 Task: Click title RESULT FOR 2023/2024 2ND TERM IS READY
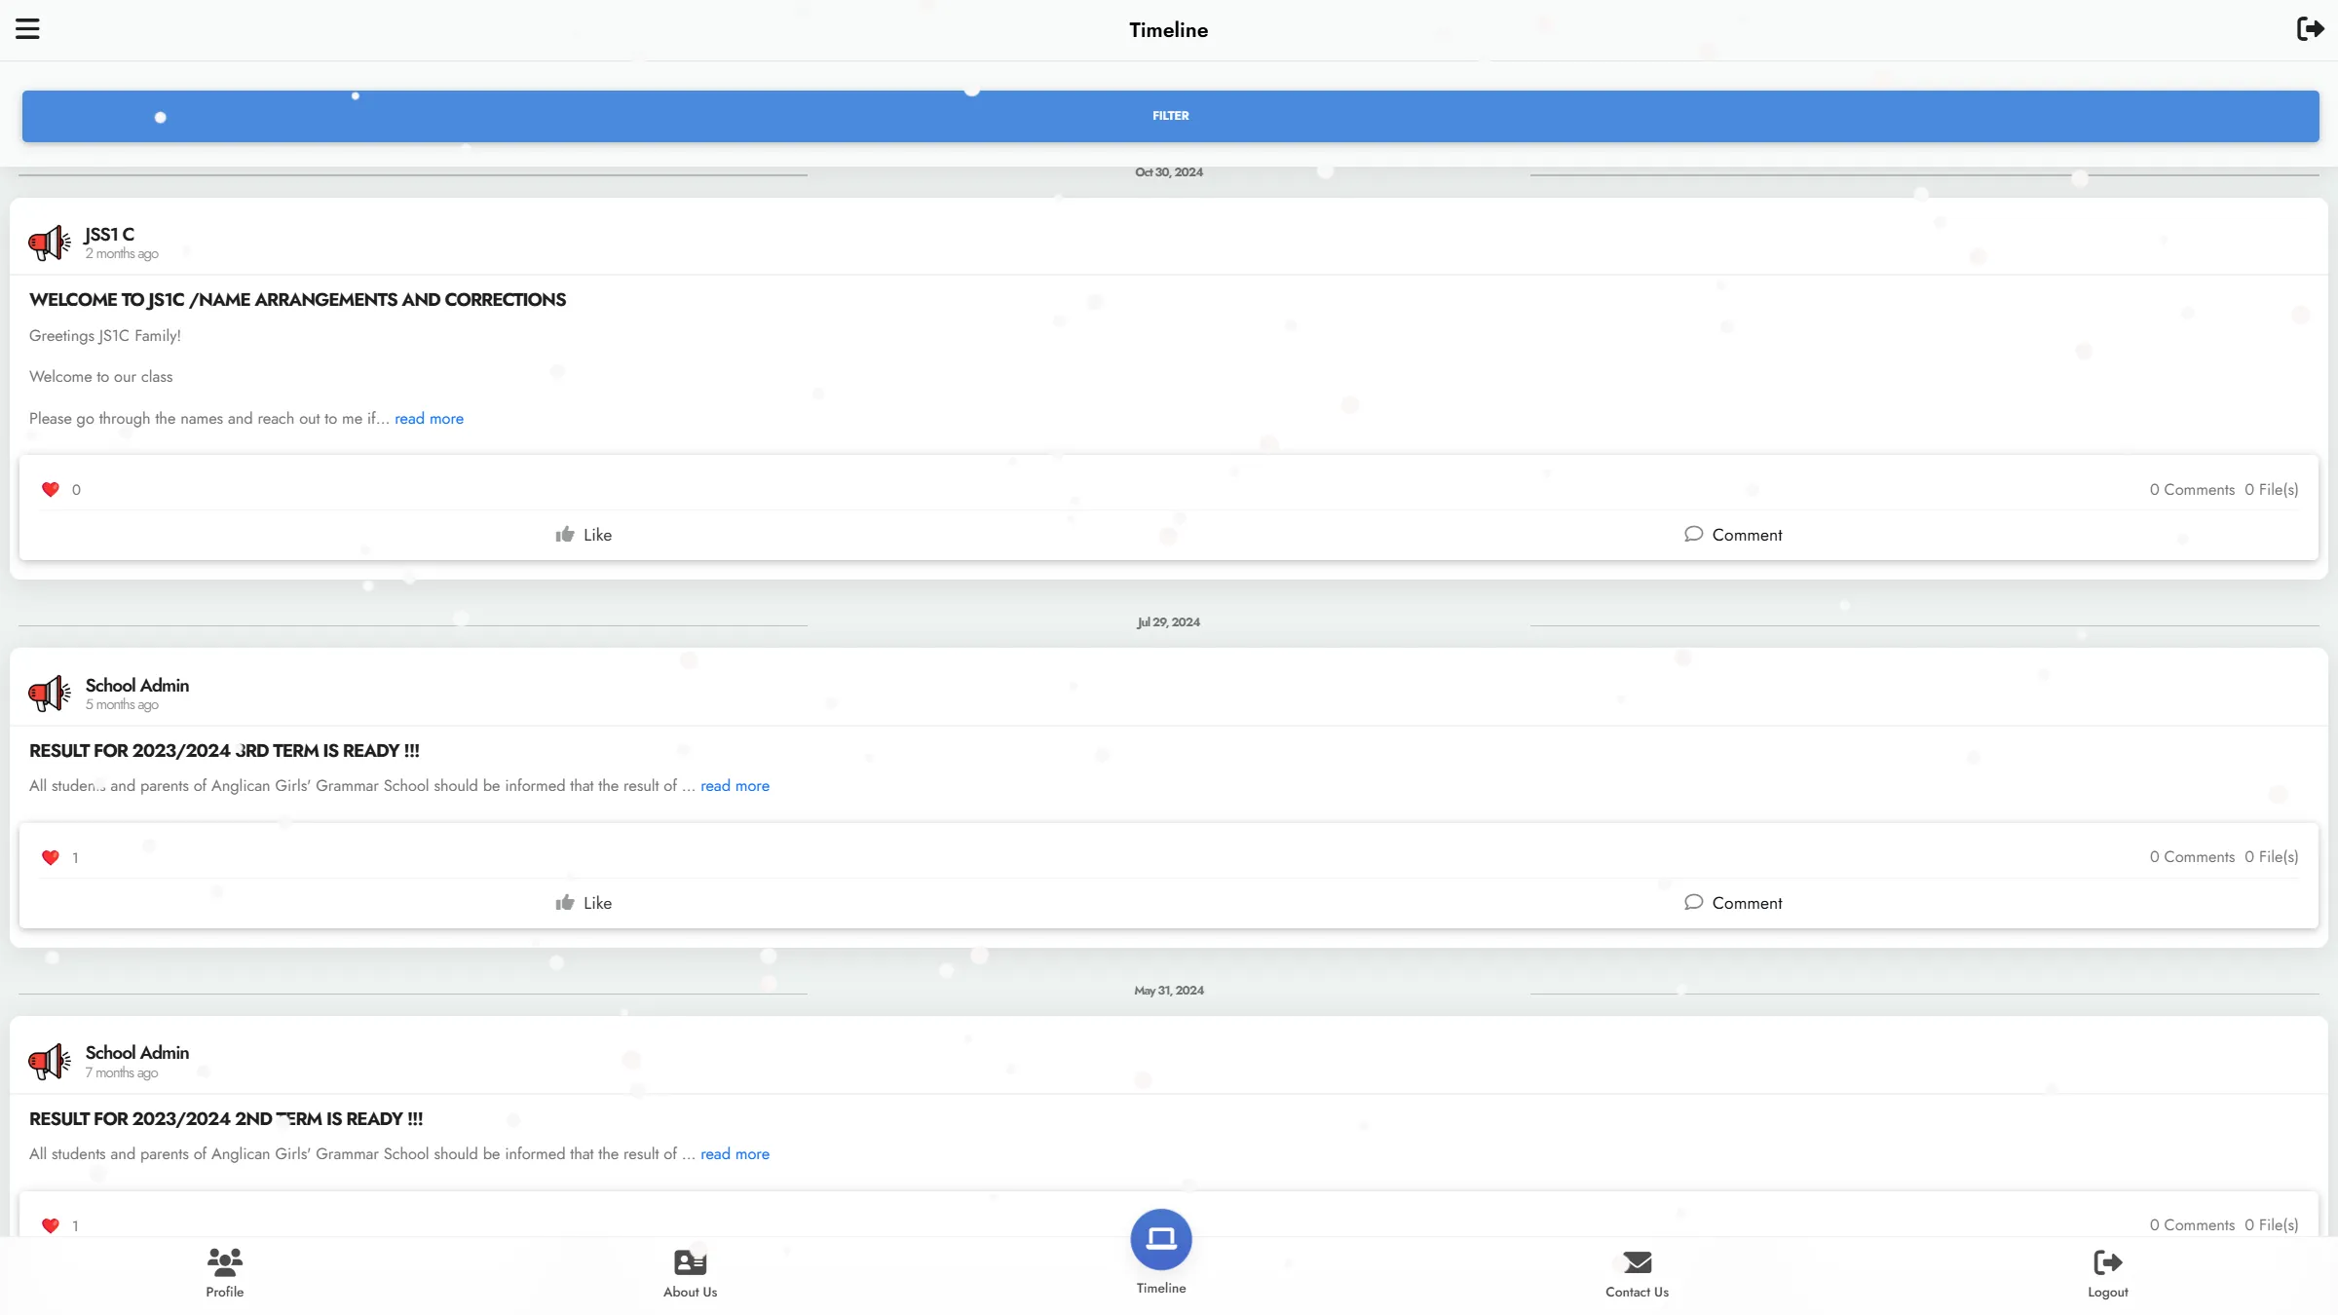226,1119
